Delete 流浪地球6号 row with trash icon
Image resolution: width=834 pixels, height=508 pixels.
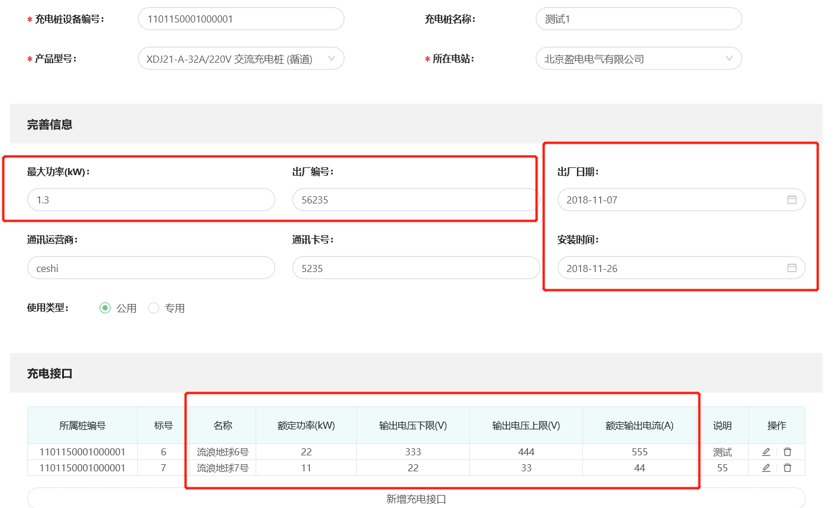787,452
